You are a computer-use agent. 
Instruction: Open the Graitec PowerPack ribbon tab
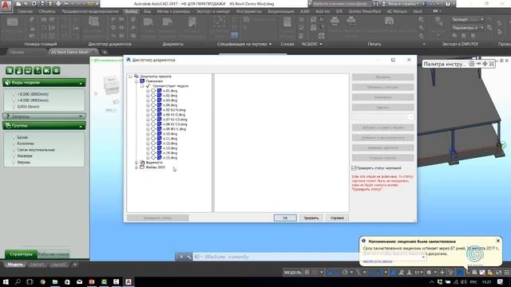click(x=365, y=11)
